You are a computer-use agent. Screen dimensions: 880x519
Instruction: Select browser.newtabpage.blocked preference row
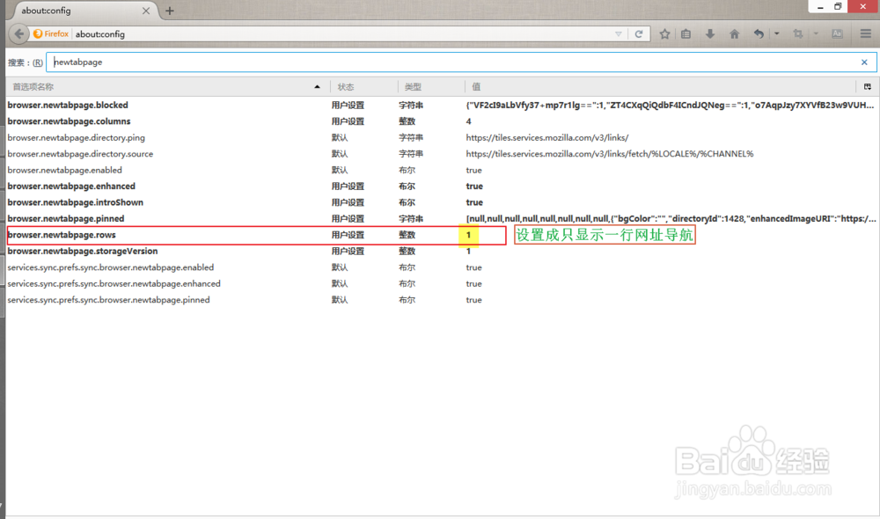443,105
